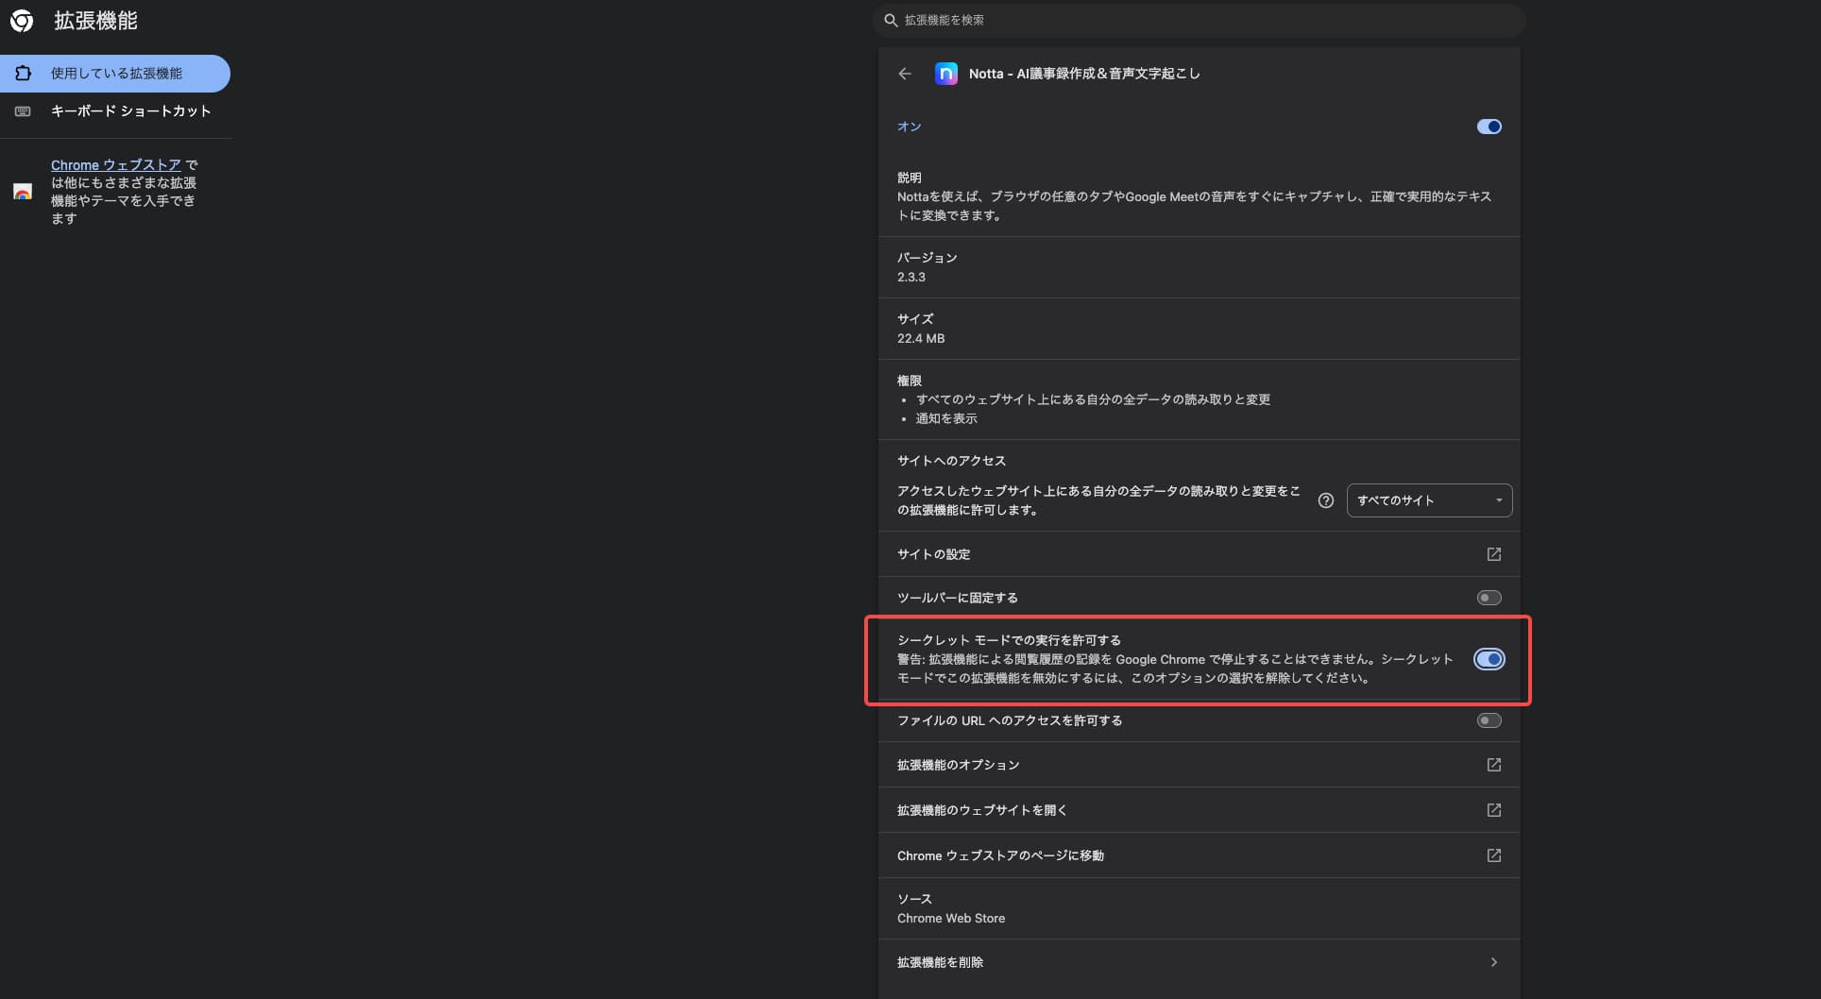Open the すべてのサイト dropdown
This screenshot has width=1821, height=999.
coord(1428,500)
